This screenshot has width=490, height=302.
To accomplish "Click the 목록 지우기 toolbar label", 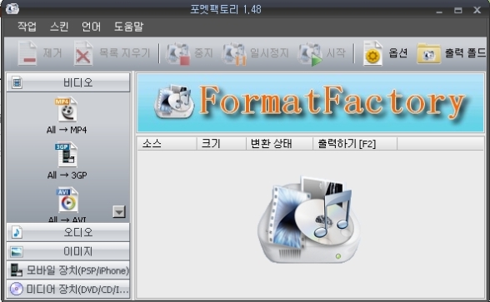I will click(125, 52).
